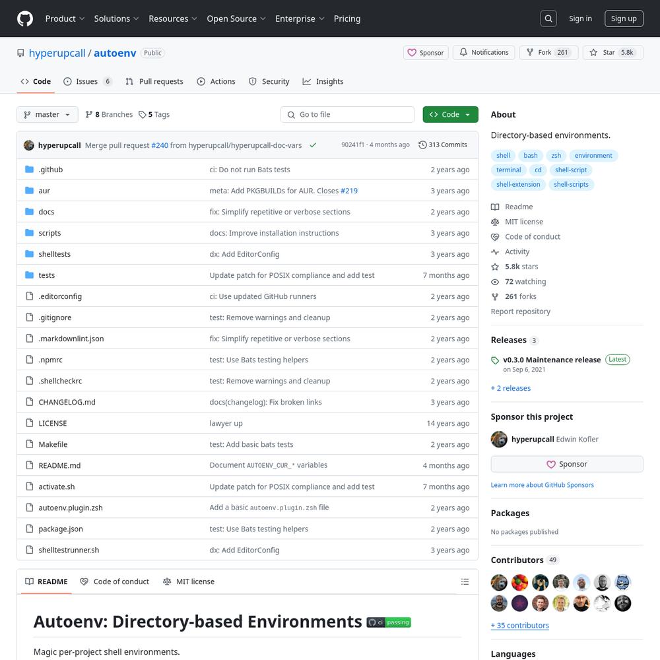Open the aur folder icon
Image resolution: width=660 pixels, height=660 pixels.
point(29,190)
